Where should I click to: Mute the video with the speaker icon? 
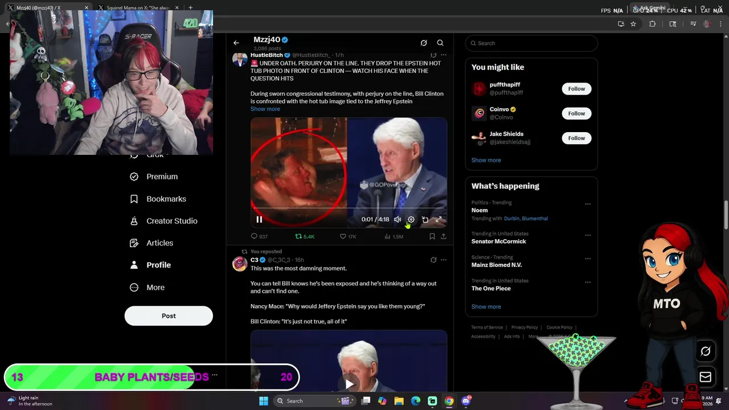(398, 219)
